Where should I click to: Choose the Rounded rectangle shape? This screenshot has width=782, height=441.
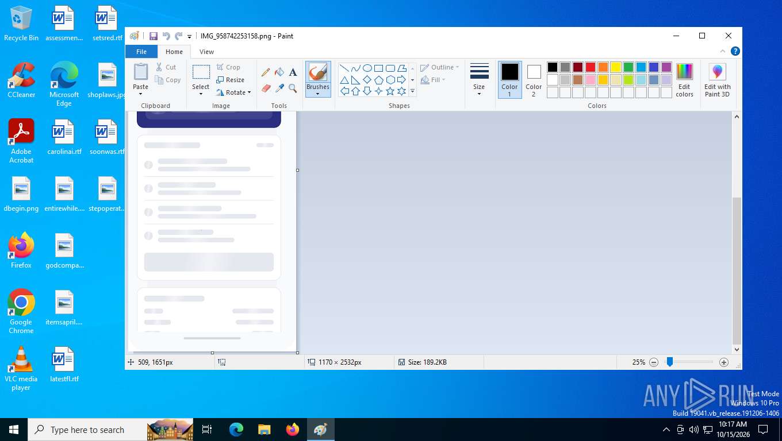(390, 68)
